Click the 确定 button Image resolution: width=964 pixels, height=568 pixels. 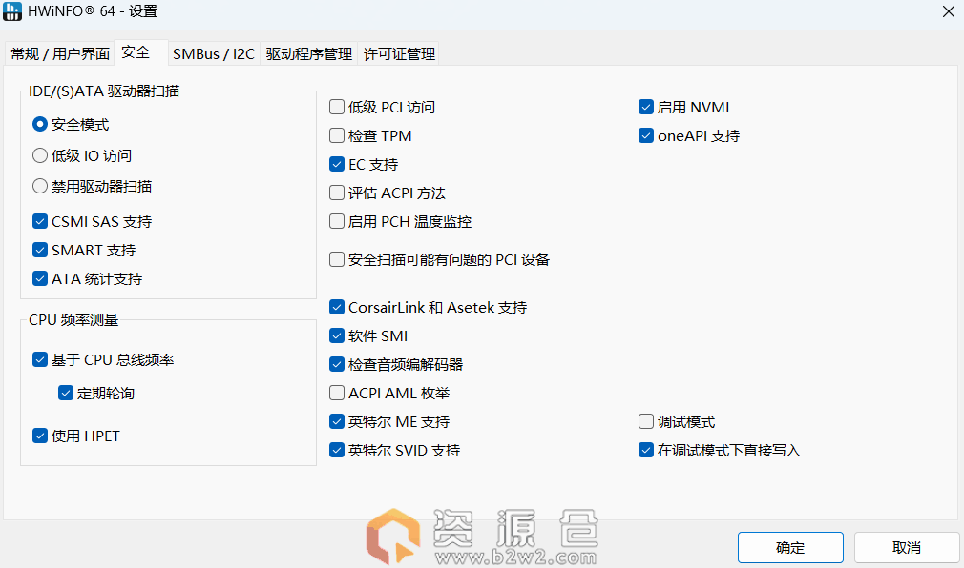[790, 547]
